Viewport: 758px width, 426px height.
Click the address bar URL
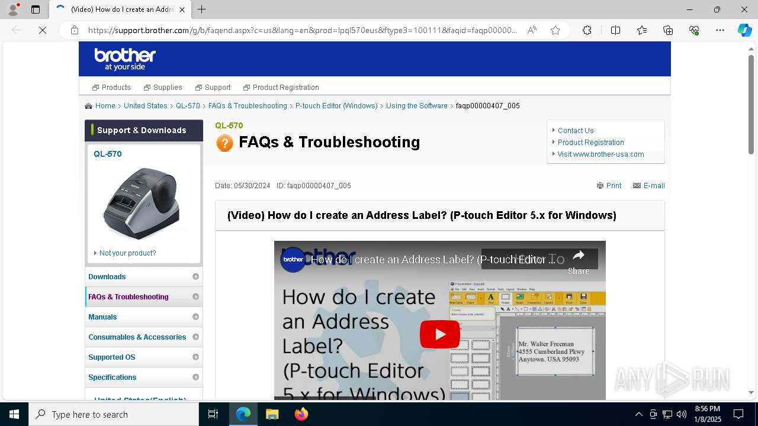point(302,30)
